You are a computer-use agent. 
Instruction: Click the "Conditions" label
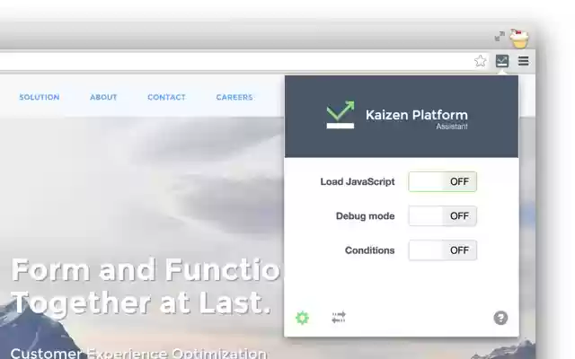pyautogui.click(x=369, y=250)
